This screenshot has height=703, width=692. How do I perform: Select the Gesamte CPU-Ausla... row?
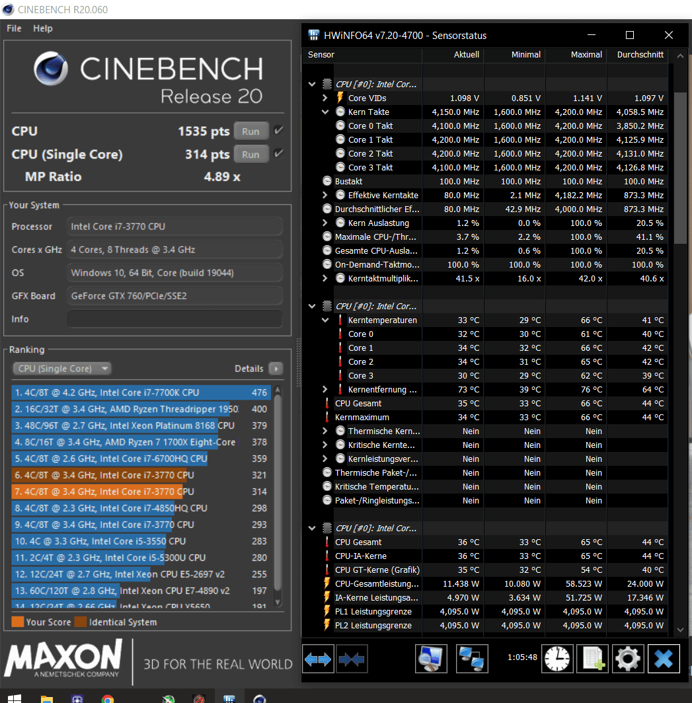tap(486, 250)
